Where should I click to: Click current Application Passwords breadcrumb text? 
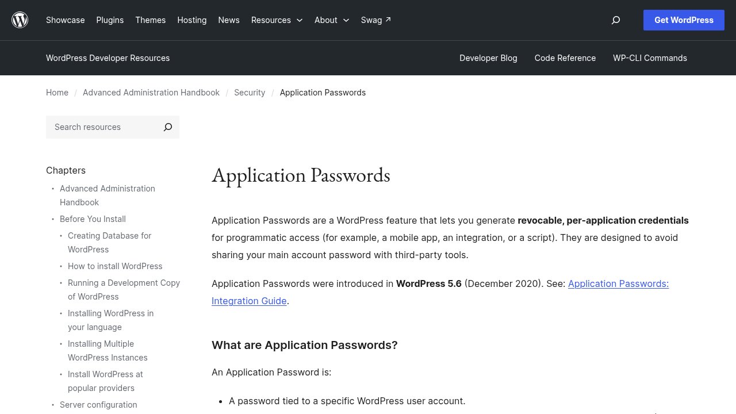pyautogui.click(x=323, y=93)
